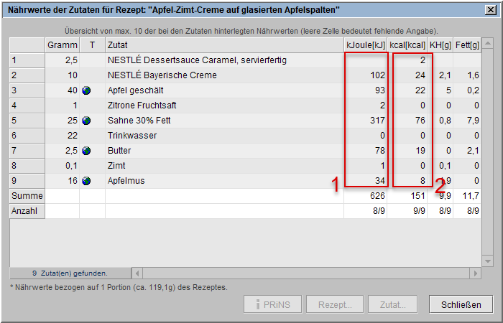Click the kJoule[kJ] column header
Screen dimensions: 503x323
coord(366,45)
